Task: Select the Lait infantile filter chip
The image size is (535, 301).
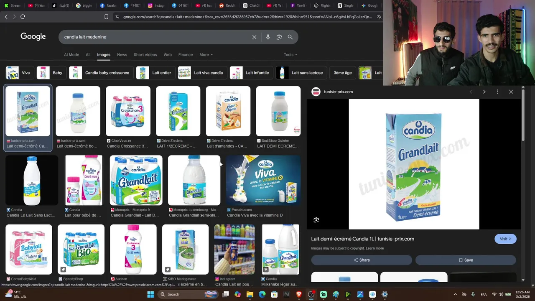Action: coord(251,73)
